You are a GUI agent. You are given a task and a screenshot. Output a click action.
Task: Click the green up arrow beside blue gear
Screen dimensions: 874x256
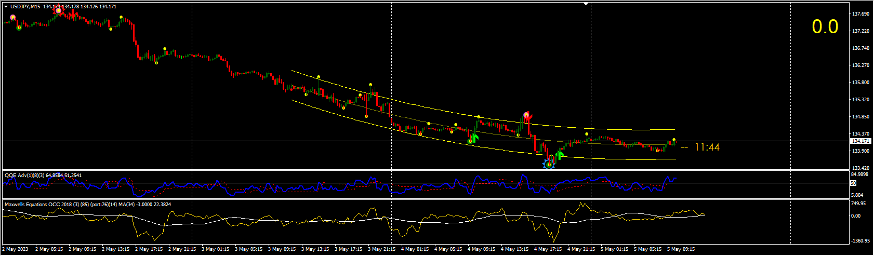point(560,154)
